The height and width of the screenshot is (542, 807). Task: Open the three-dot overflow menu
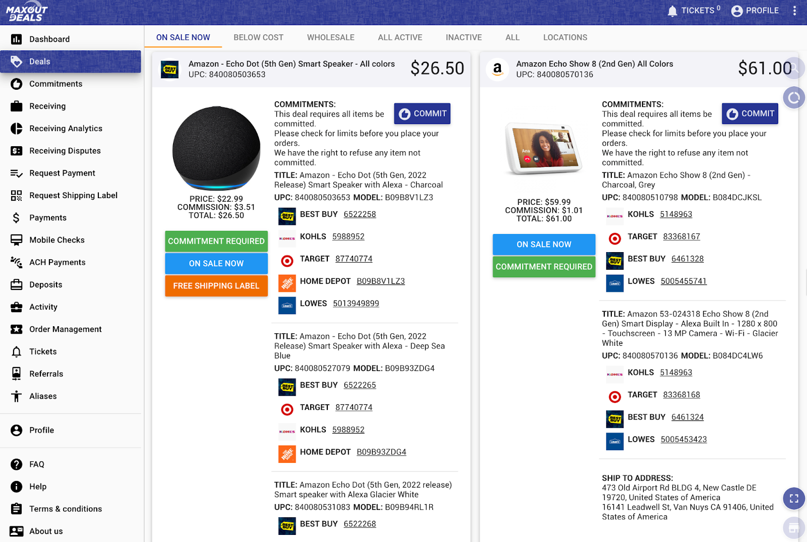click(x=794, y=11)
